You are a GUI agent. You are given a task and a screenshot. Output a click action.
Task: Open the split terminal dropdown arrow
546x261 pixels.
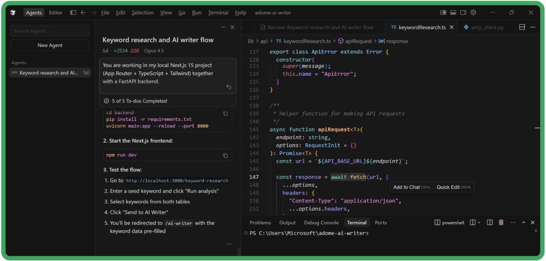[x=479, y=223]
